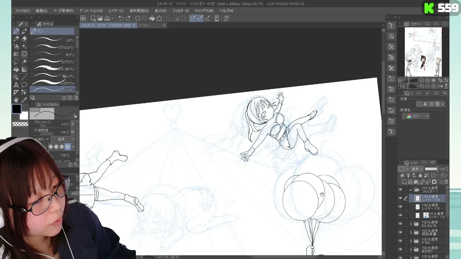Viewport: 461px width, 259px height.
Task: Open the layer blending mode 通常 dropdown
Action: [417, 169]
